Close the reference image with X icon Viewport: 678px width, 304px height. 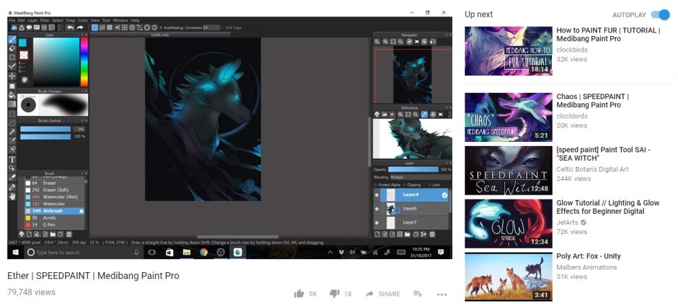pos(392,114)
